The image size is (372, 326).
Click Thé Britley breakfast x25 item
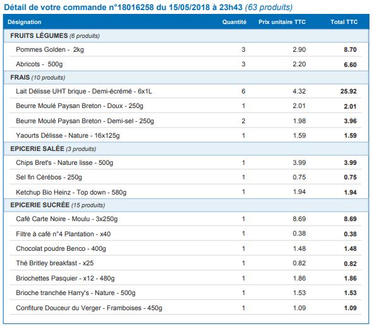[x=55, y=263]
